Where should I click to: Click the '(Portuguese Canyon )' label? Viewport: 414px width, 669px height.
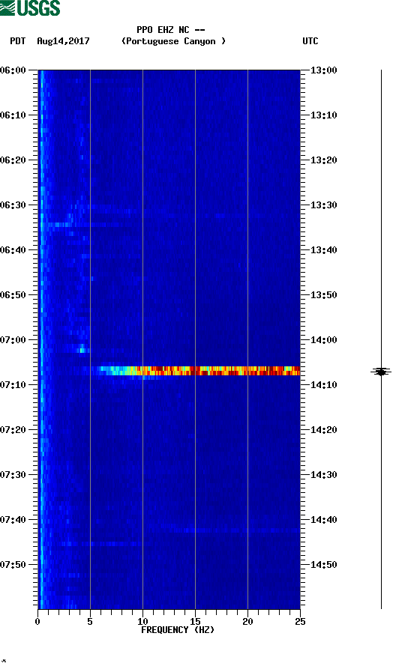[173, 41]
